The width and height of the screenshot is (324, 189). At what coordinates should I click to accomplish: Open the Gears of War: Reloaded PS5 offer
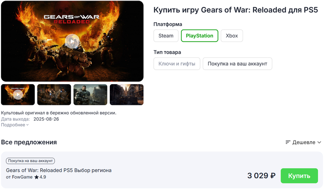(x=59, y=170)
